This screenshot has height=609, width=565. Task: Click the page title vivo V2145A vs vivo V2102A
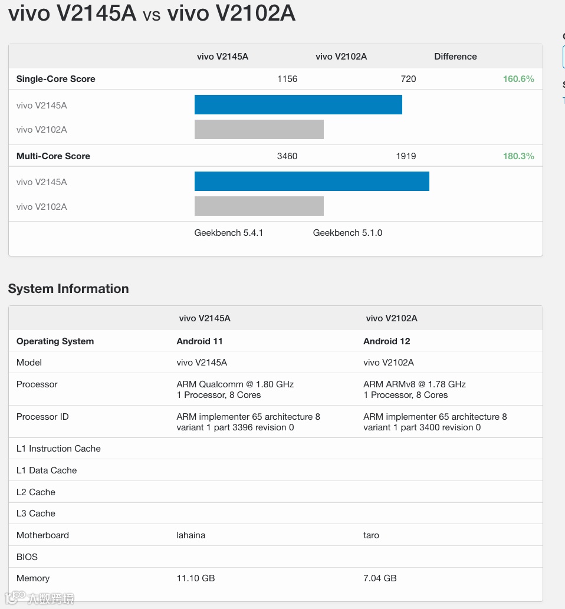[152, 13]
